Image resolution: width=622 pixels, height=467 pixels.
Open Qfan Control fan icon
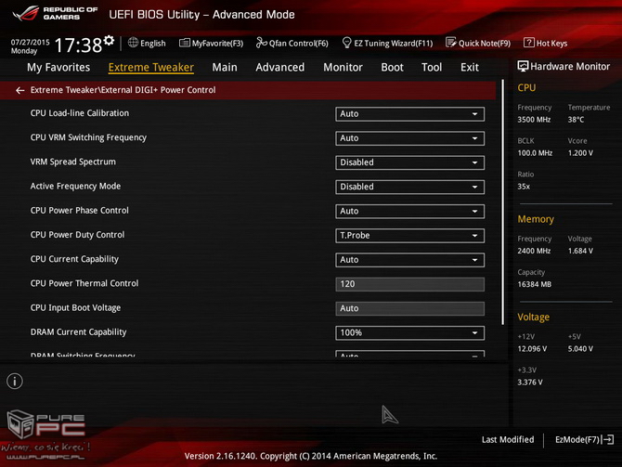[261, 43]
